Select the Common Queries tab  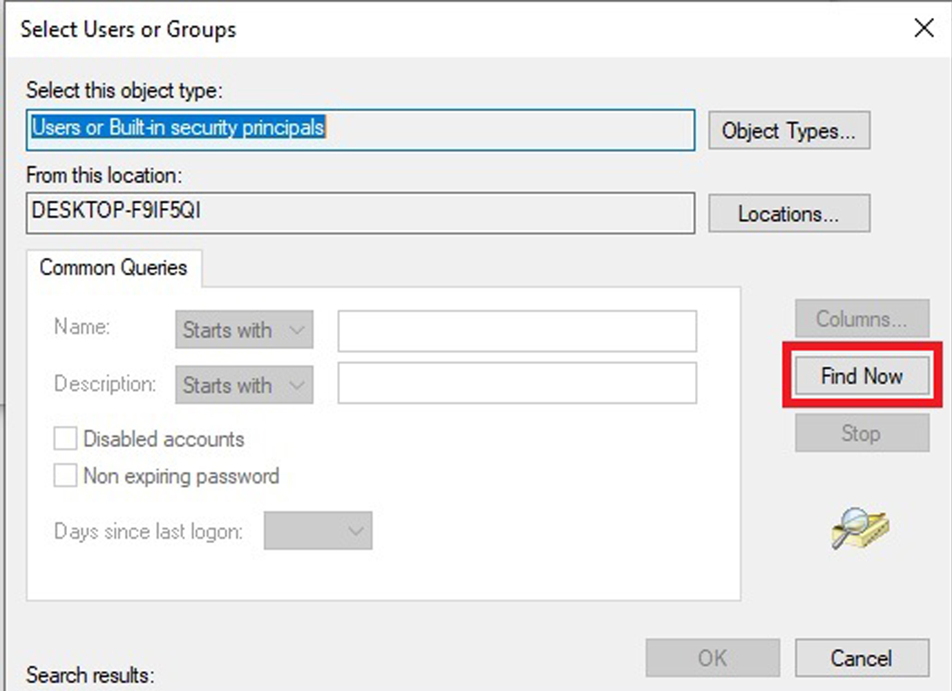[x=113, y=268]
